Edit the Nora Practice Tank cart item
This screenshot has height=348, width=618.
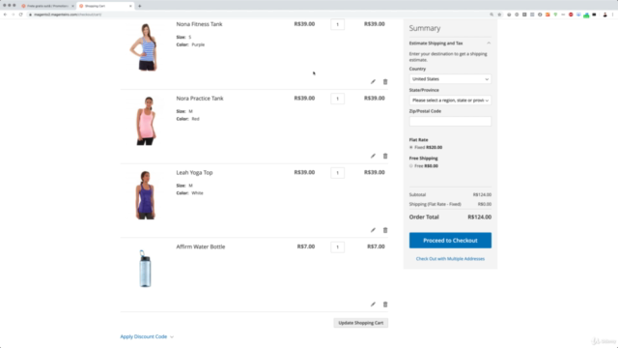[373, 156]
